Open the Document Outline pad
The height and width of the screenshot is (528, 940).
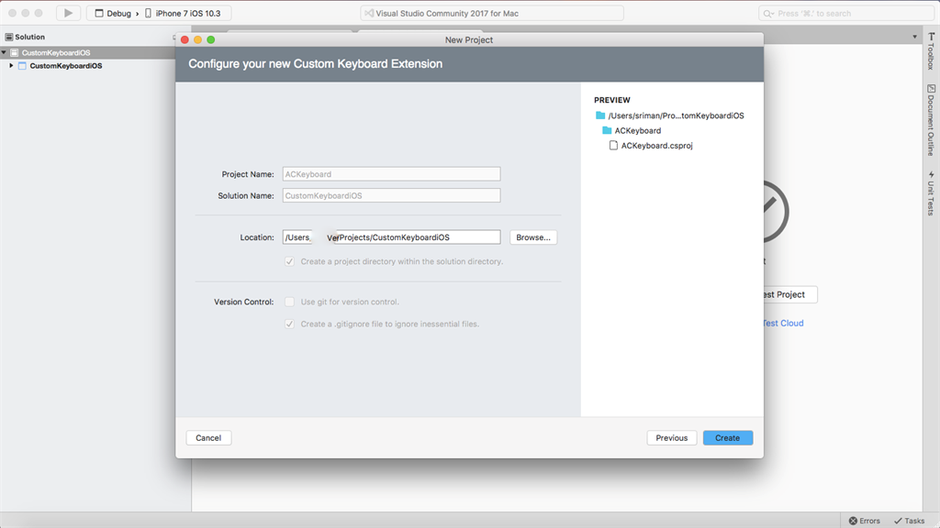click(x=930, y=119)
